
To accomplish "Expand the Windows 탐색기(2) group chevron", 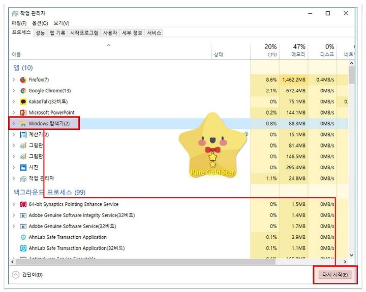I will pyautogui.click(x=14, y=124).
